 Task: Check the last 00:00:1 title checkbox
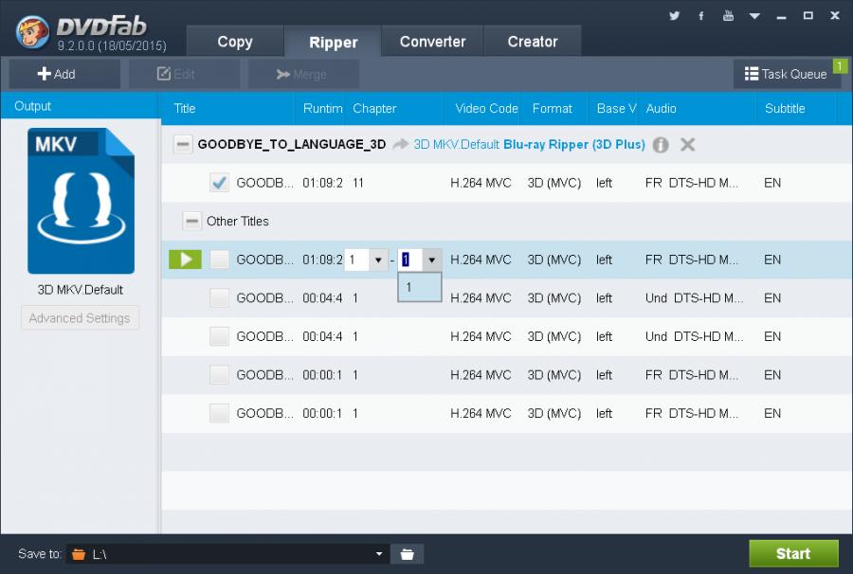click(220, 413)
